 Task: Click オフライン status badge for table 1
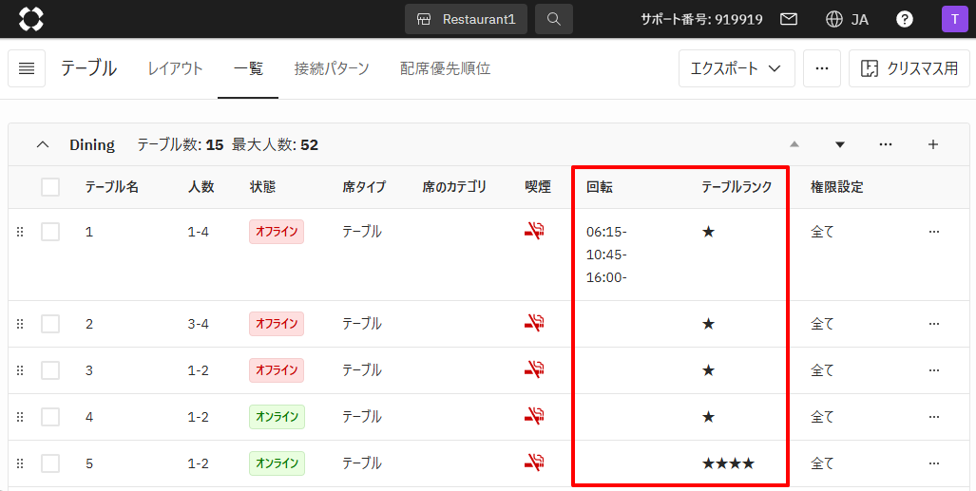277,232
